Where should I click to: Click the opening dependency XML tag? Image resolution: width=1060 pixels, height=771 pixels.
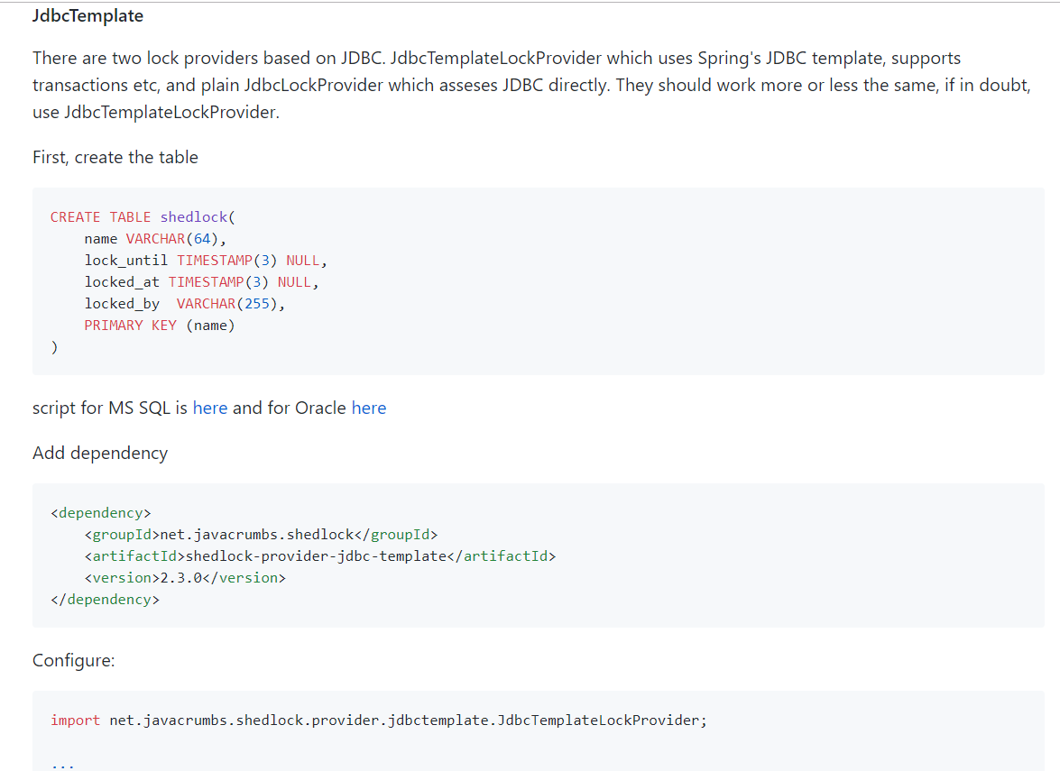click(101, 513)
